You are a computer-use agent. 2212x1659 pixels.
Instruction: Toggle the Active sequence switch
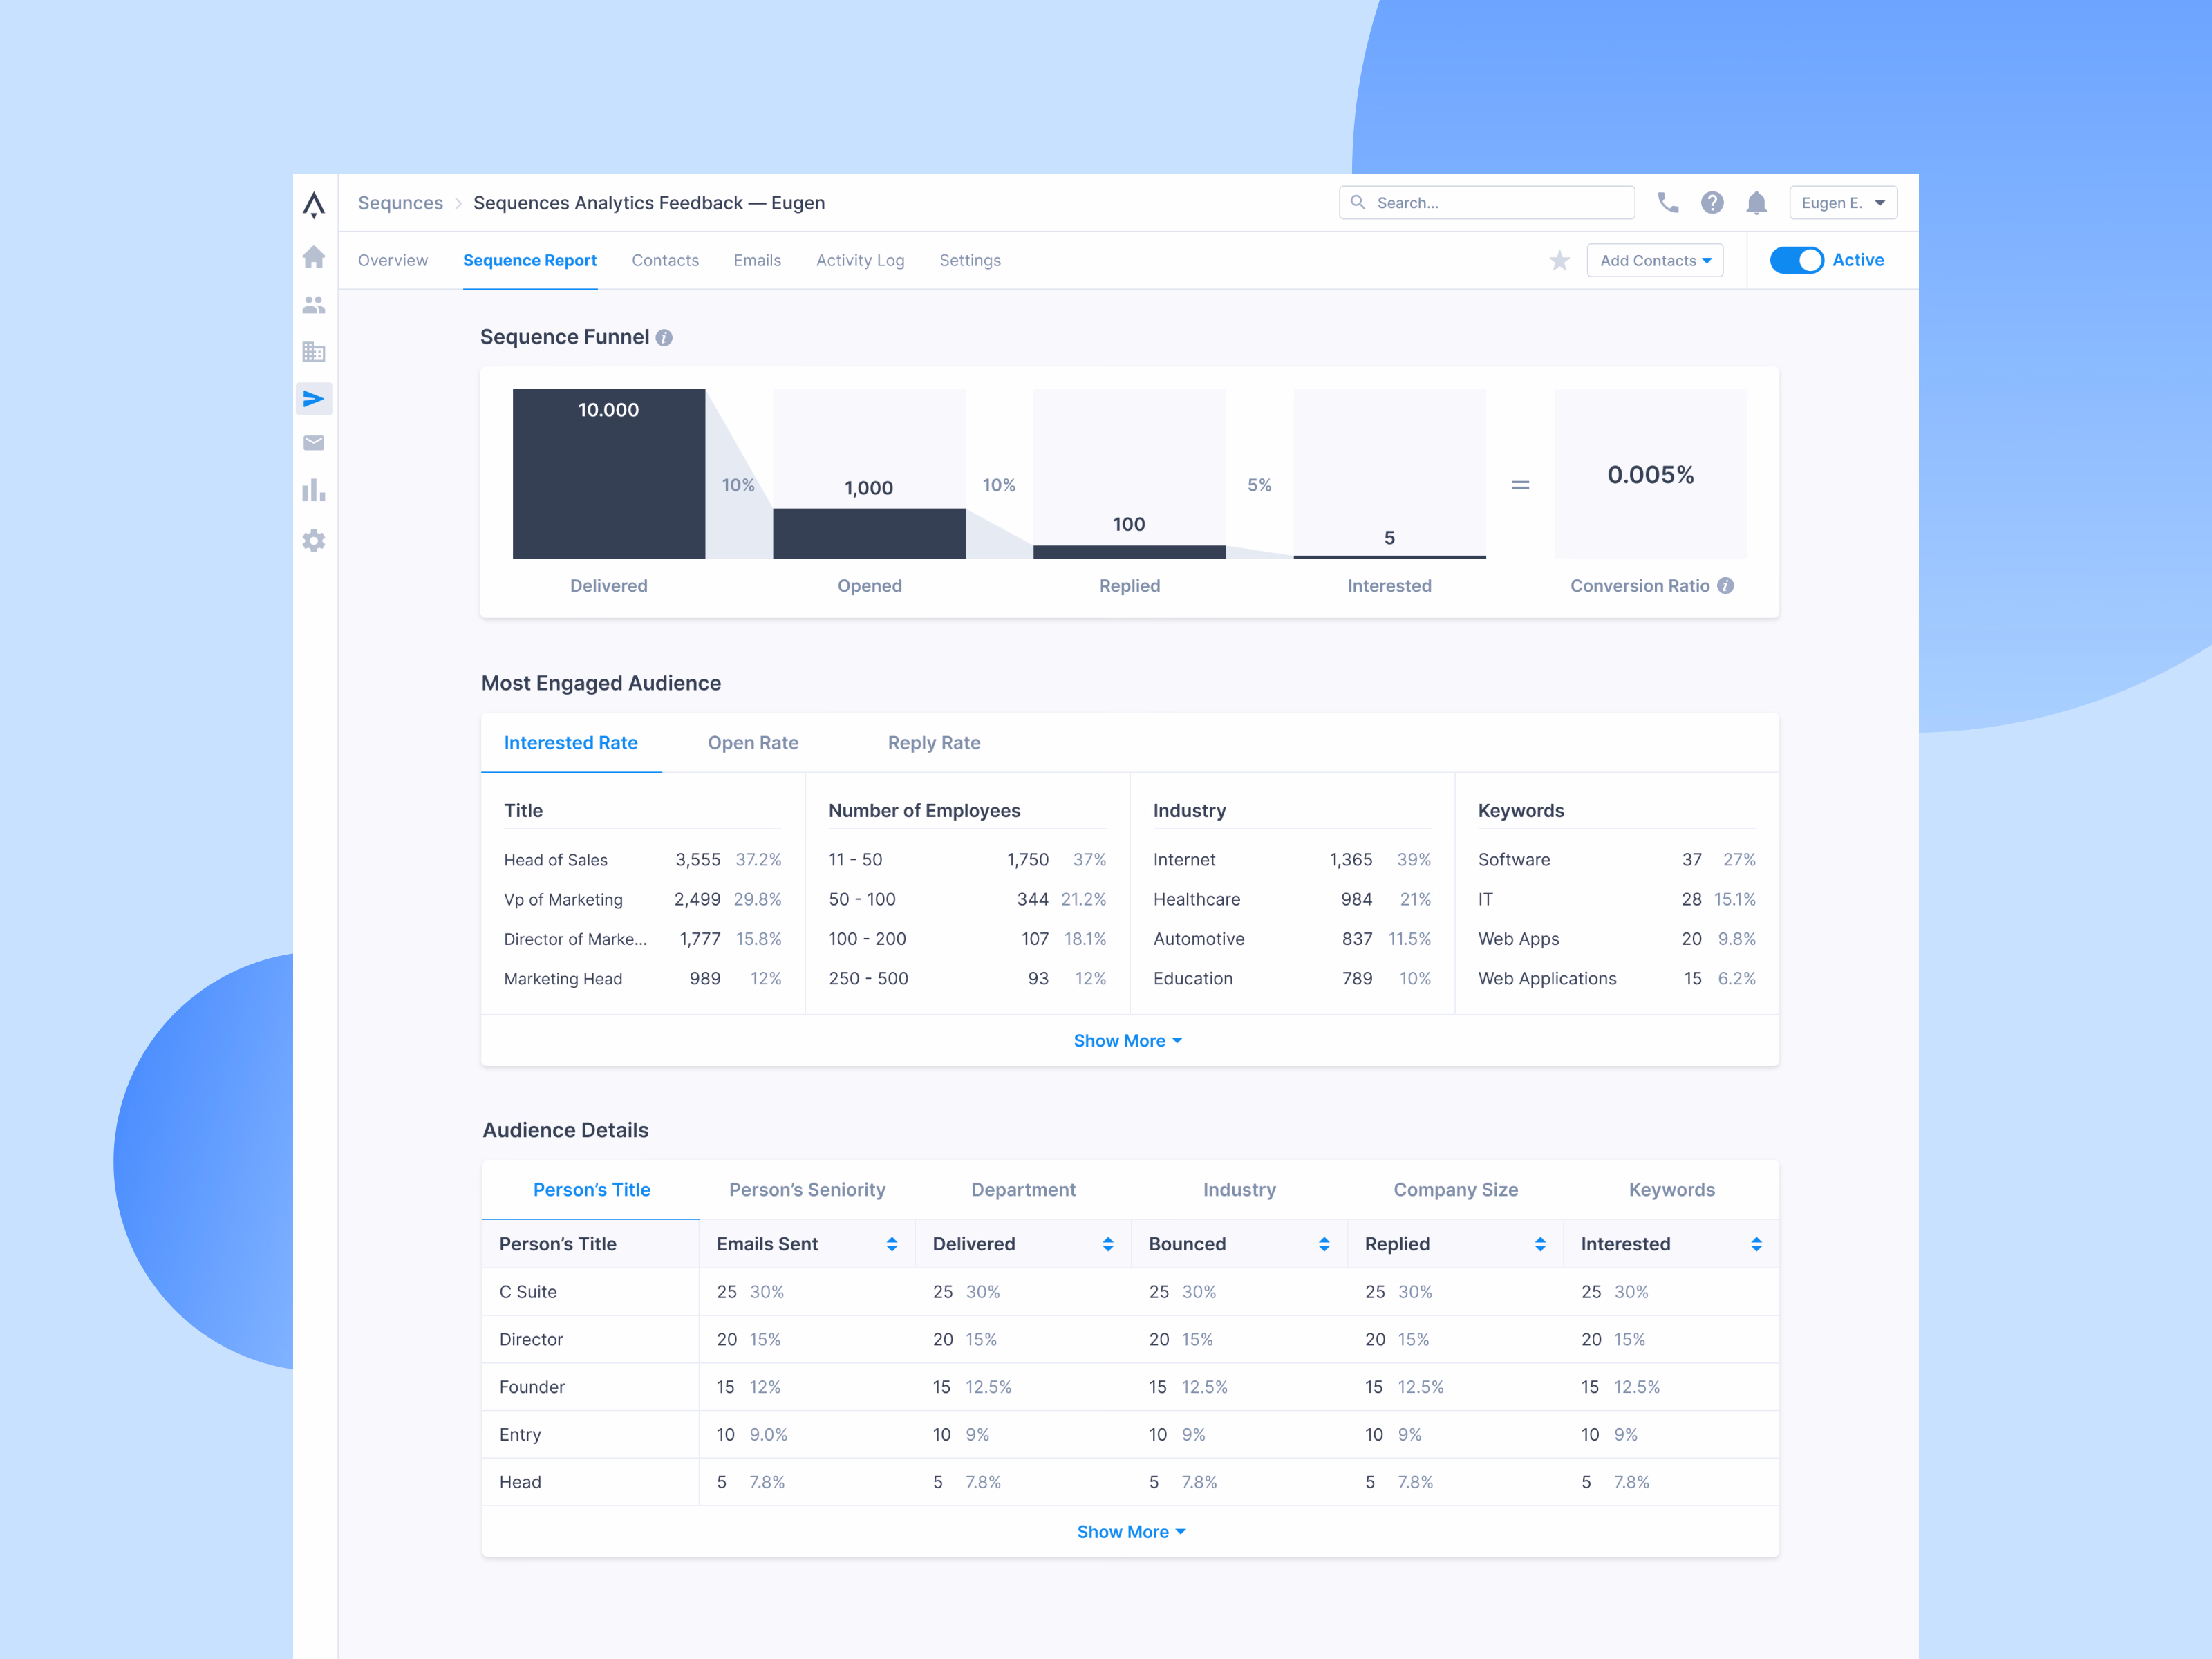pos(1797,260)
